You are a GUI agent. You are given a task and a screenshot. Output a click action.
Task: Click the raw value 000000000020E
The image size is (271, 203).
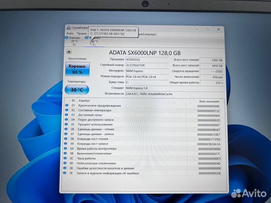pyautogui.click(x=210, y=173)
